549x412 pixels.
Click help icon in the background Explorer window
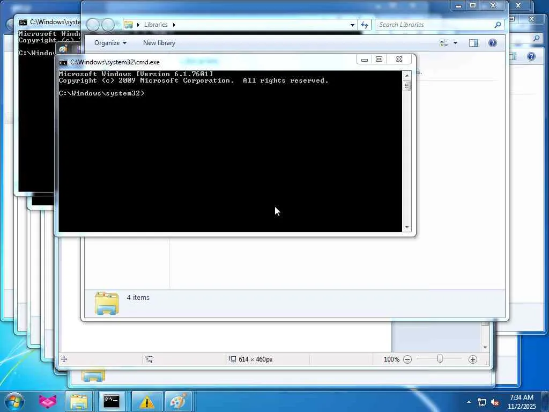(531, 56)
